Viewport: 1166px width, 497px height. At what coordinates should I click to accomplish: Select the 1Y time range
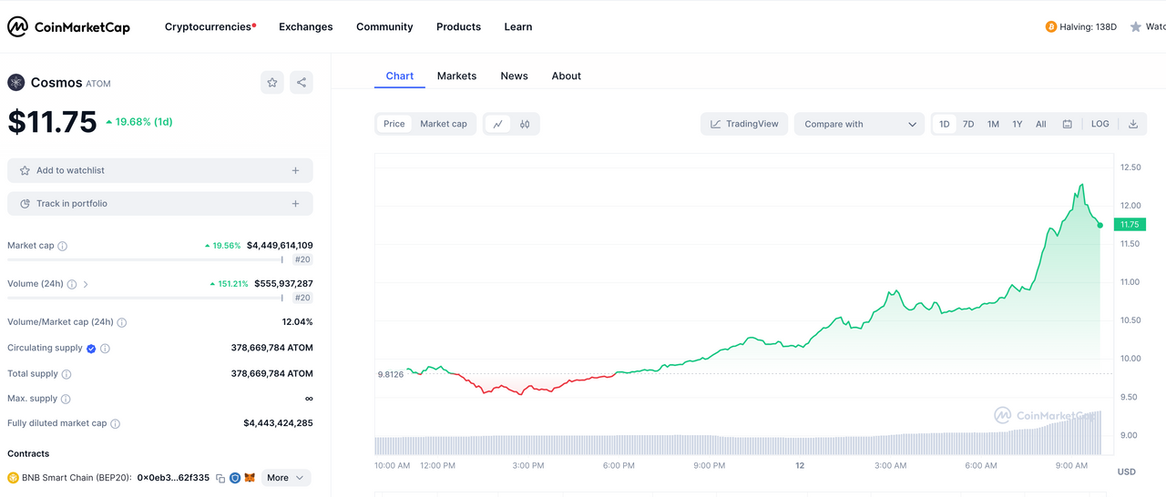coord(1018,124)
